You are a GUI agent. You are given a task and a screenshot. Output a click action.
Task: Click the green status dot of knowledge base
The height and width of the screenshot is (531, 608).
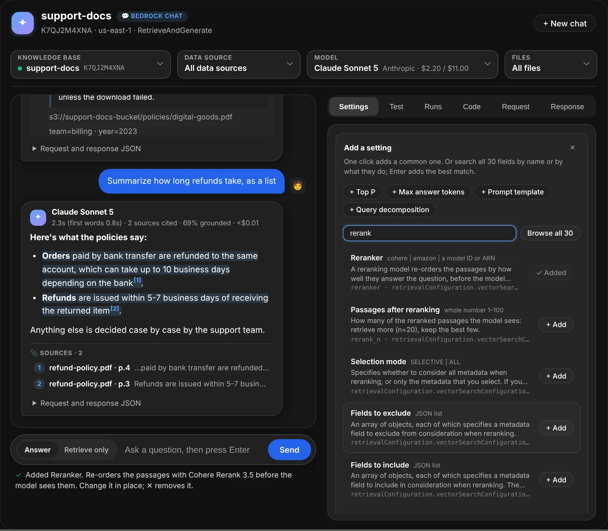tap(20, 68)
